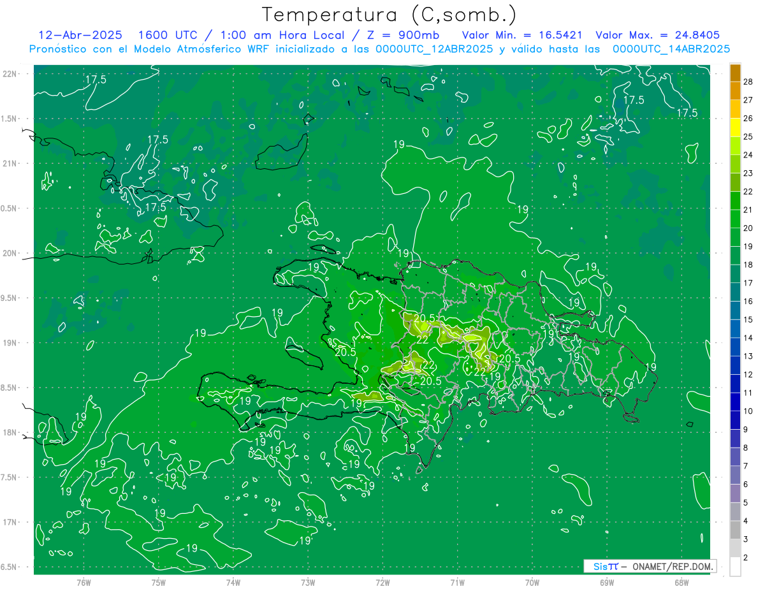Click the "Valor Min. = 16.5421" value
765x591 pixels.
pyautogui.click(x=523, y=35)
